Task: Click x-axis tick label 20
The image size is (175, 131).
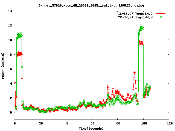Action: point(41,123)
